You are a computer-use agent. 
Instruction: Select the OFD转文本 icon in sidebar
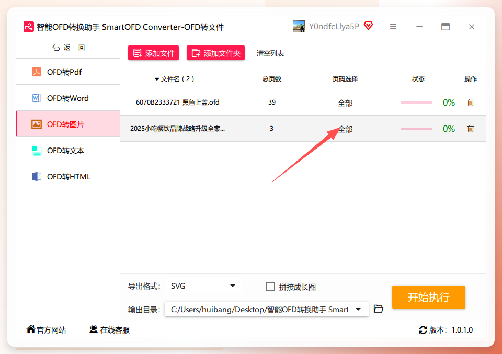(37, 151)
